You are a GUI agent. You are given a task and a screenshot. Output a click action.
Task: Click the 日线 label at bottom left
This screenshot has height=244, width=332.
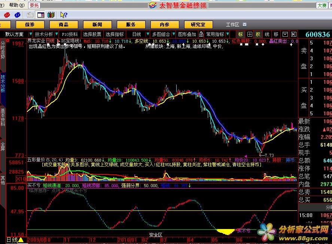[x=12, y=240]
